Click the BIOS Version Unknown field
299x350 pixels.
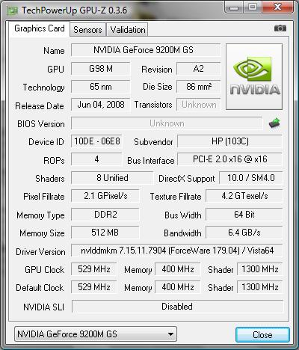167,123
